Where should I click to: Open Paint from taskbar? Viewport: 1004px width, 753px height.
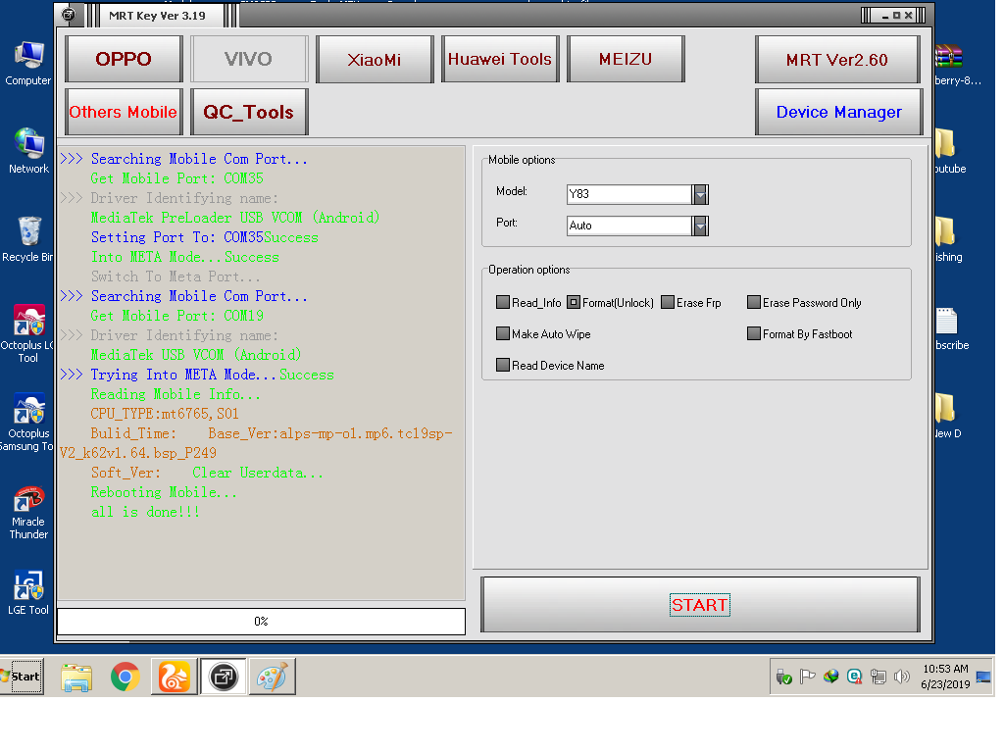(x=273, y=677)
